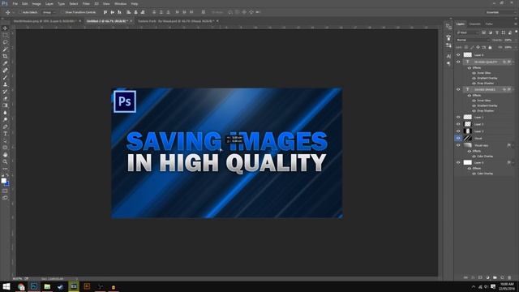519x292 pixels.
Task: Hide the Layer 0 layer
Action: pos(458,162)
